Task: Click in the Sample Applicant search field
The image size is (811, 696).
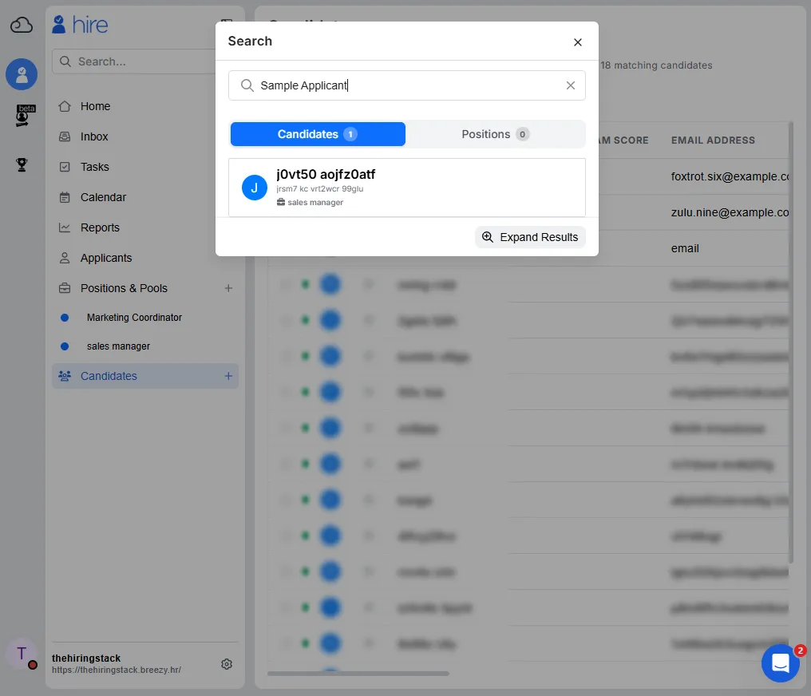Action: [x=407, y=85]
